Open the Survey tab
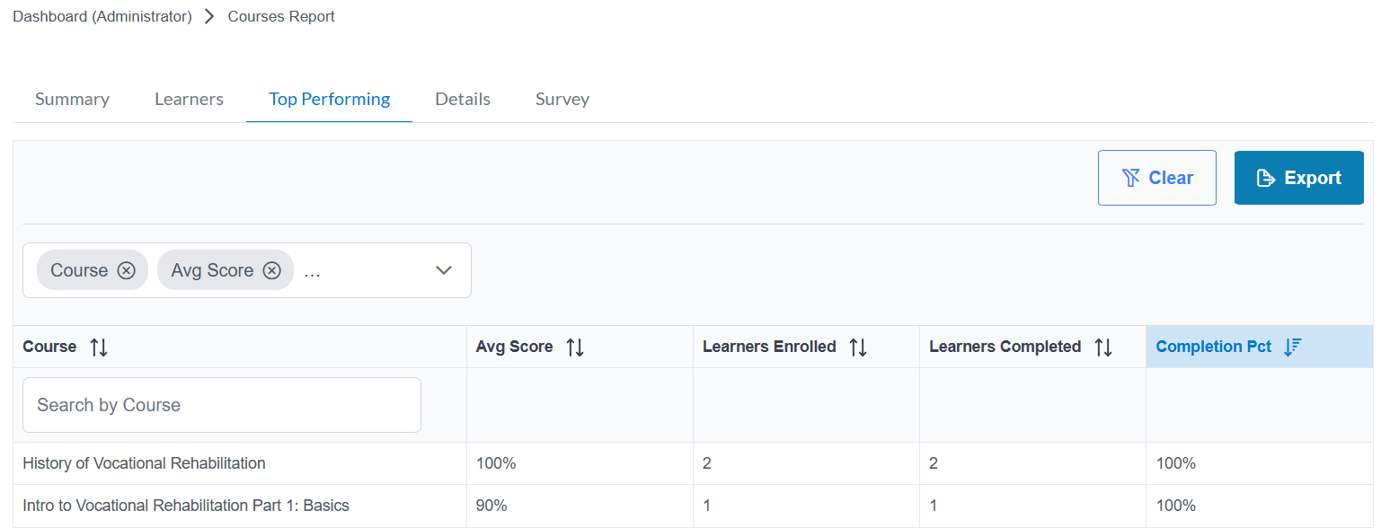The height and width of the screenshot is (528, 1390). coord(562,99)
